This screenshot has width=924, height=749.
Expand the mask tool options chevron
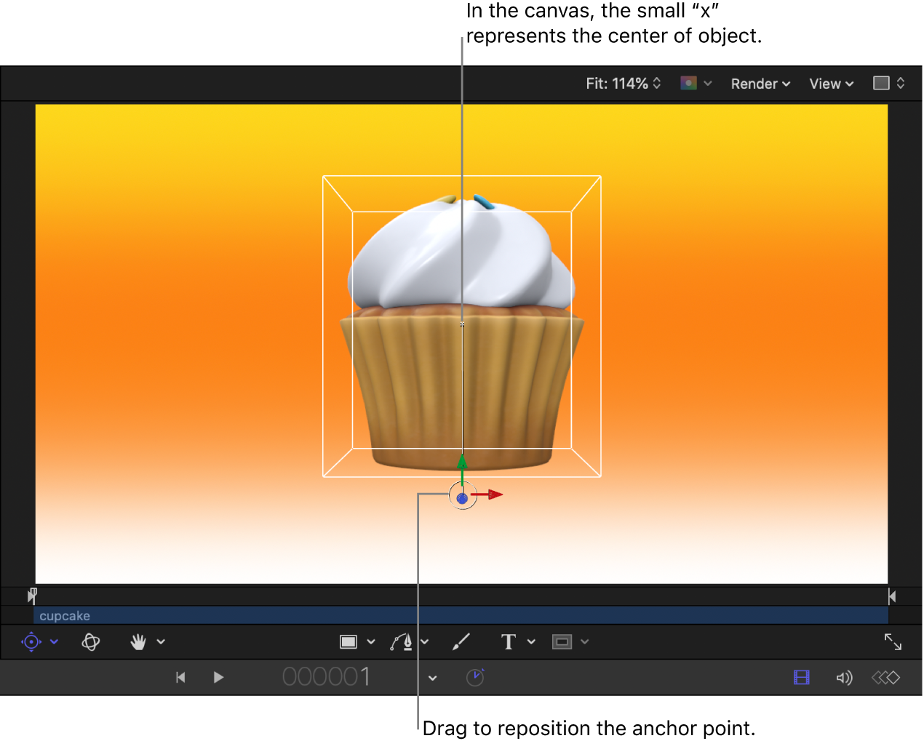point(586,641)
